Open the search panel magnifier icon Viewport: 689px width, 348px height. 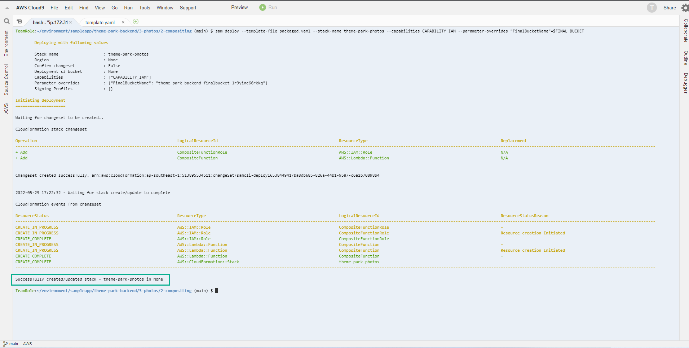6,21
